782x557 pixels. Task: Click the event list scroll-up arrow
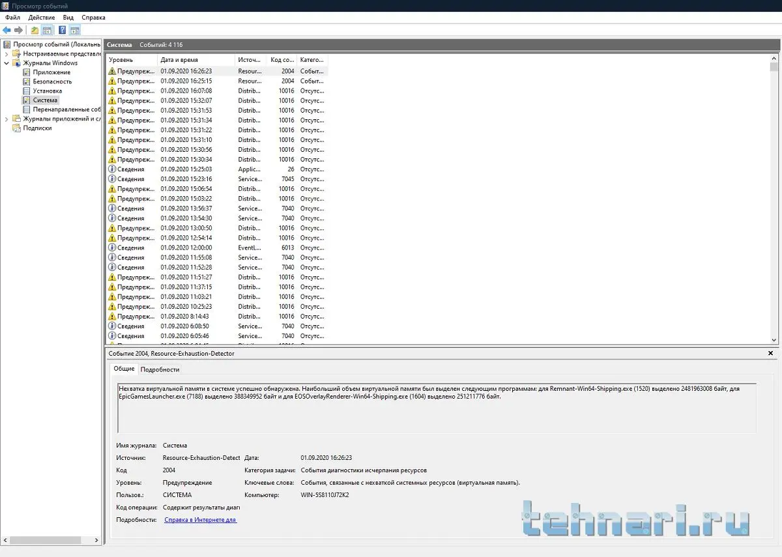click(x=774, y=59)
